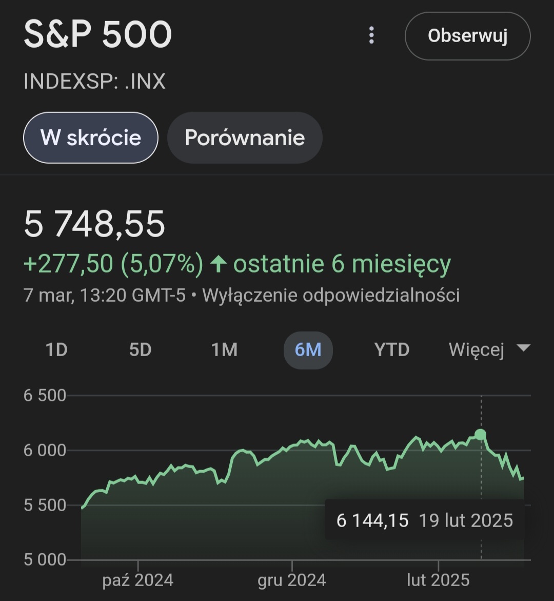Click the lut 2025 axis label
Image resolution: width=554 pixels, height=601 pixels.
point(438,580)
